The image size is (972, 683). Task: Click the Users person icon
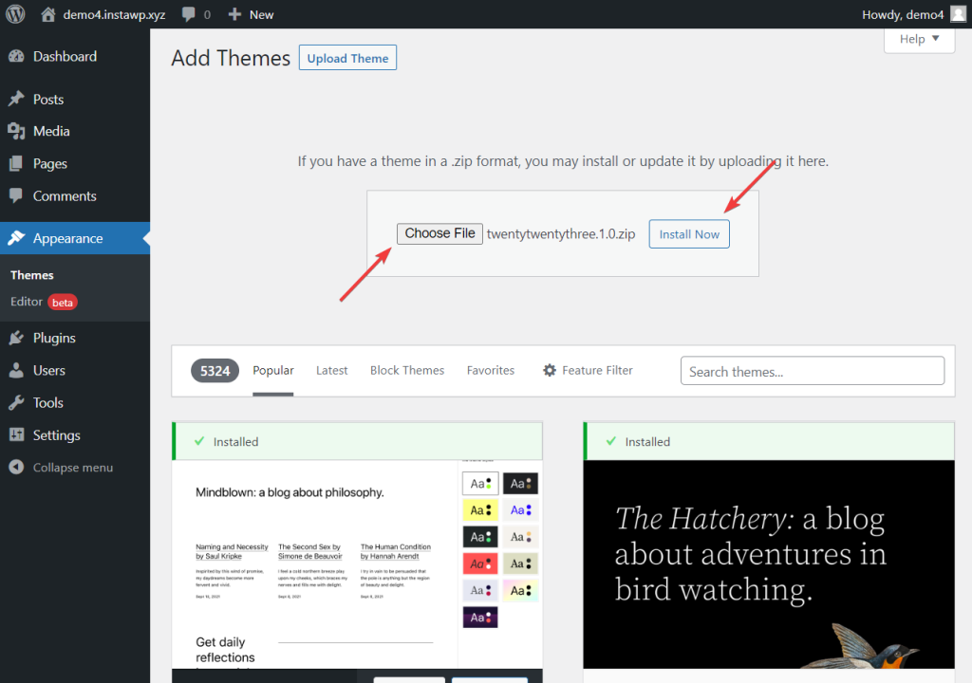17,370
